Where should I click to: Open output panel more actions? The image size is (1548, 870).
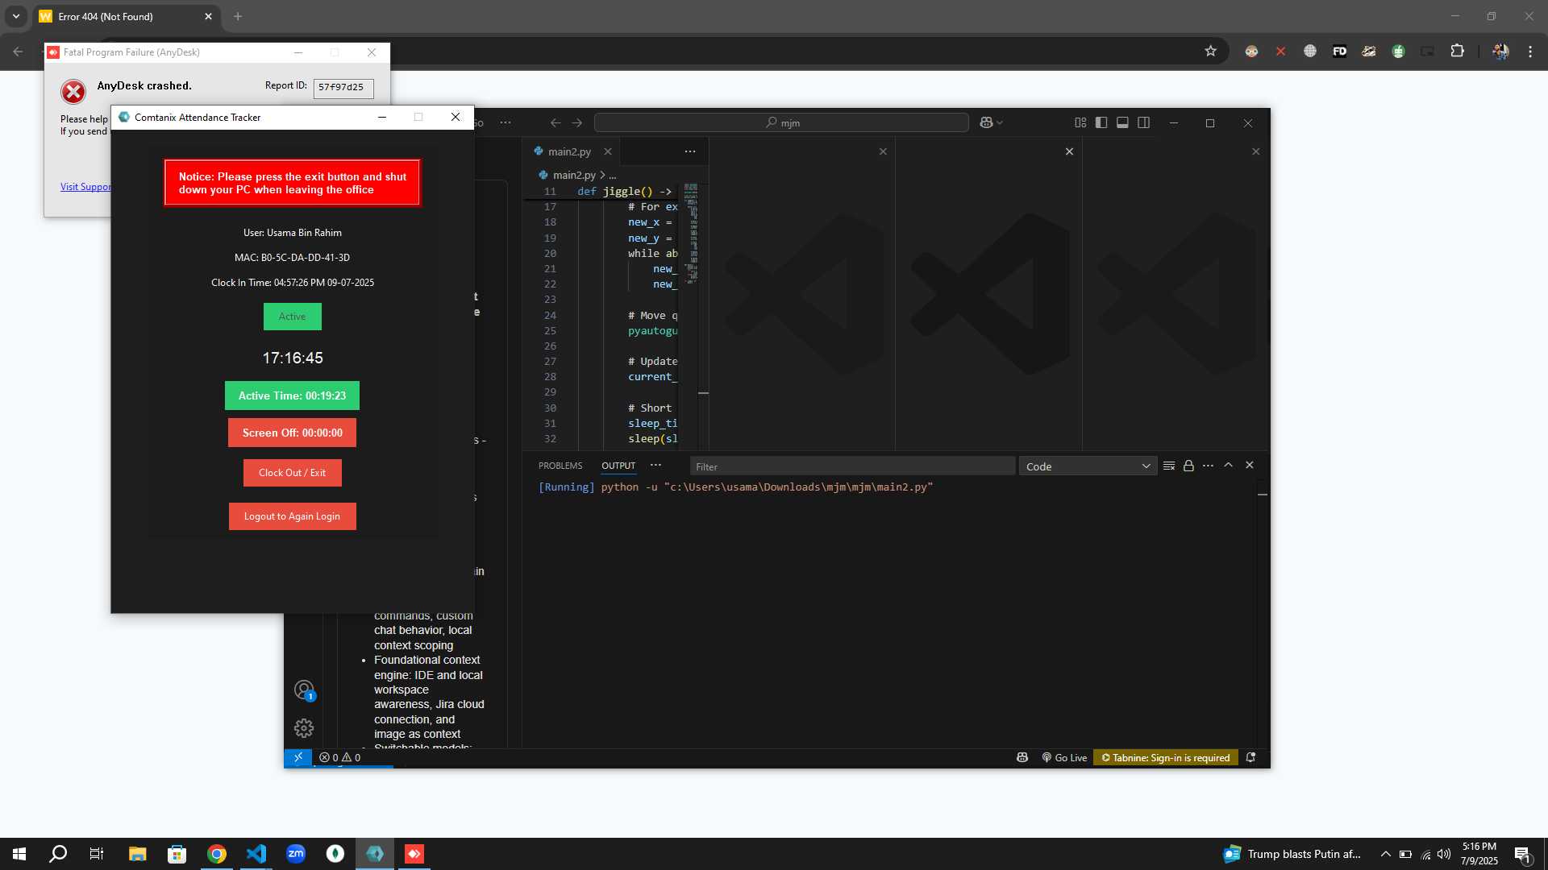click(x=1208, y=466)
